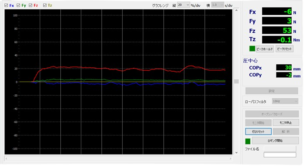This screenshot has height=166, width=304.
Task: Click the graph vertical scrollbar thumb
Action: click(x=236, y=81)
